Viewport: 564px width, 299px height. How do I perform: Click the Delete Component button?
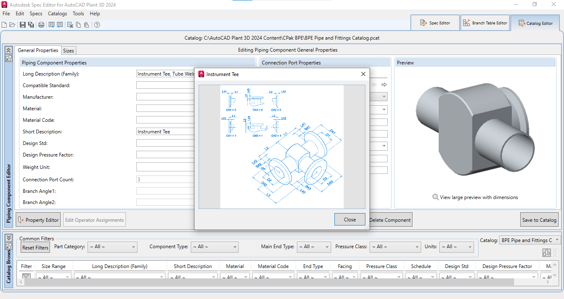click(390, 220)
